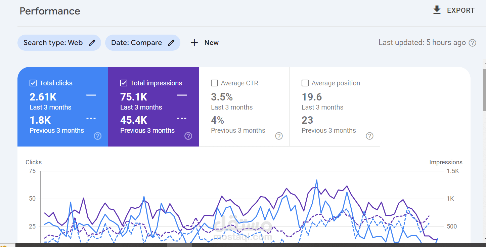Image resolution: width=486 pixels, height=247 pixels.
Task: Click the 19.6 average position value
Action: [x=312, y=97]
